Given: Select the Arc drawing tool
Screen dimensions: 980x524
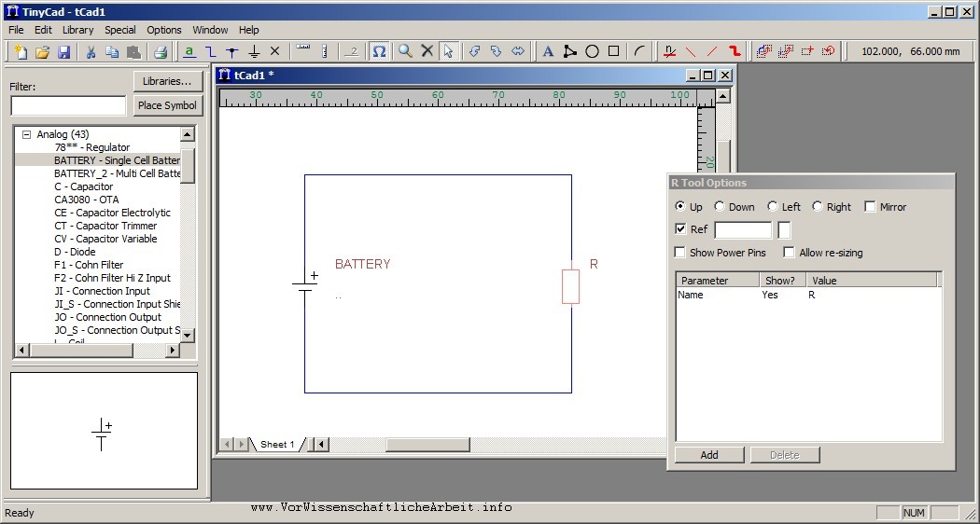Looking at the screenshot, I should (638, 52).
